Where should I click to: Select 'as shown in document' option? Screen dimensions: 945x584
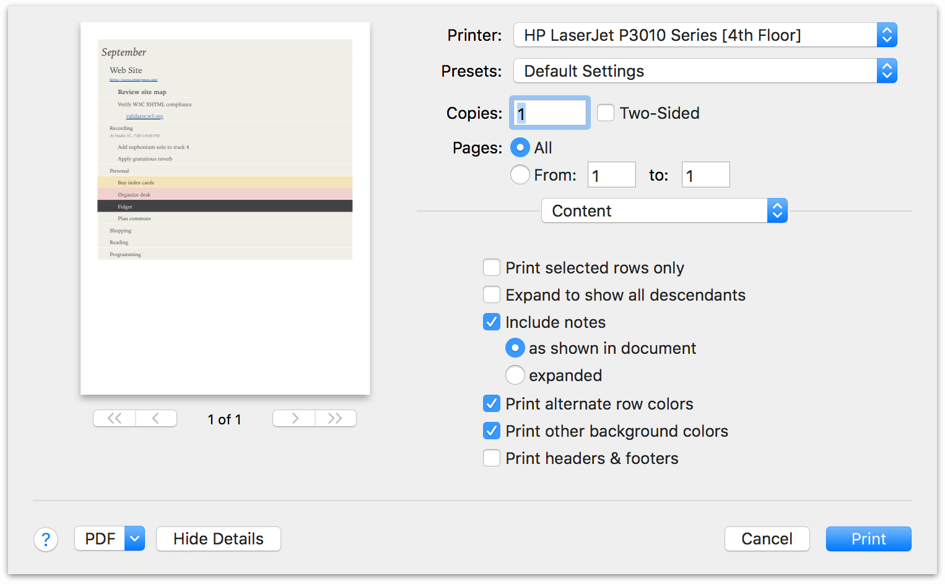click(x=515, y=348)
